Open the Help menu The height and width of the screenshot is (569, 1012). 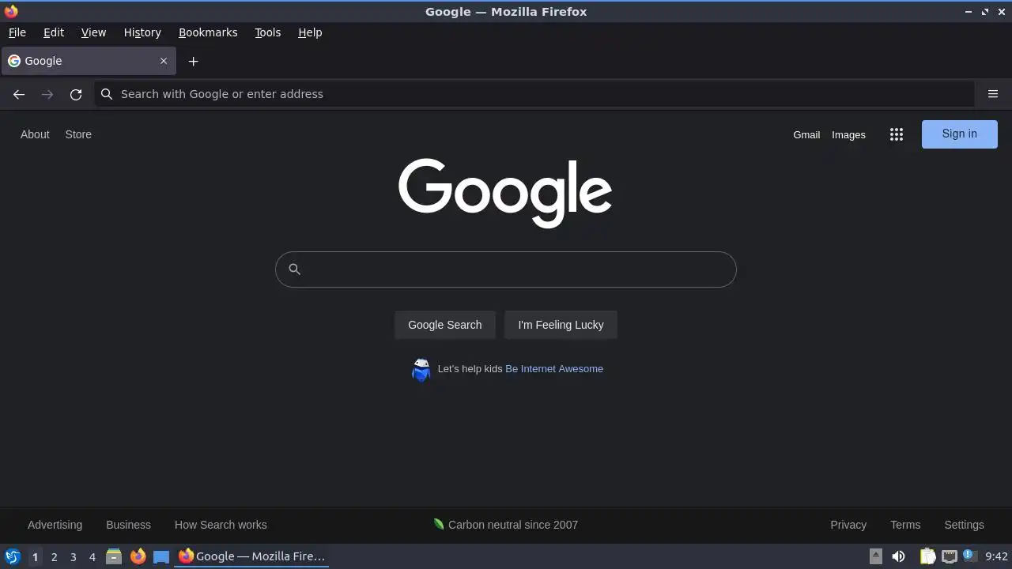point(310,32)
